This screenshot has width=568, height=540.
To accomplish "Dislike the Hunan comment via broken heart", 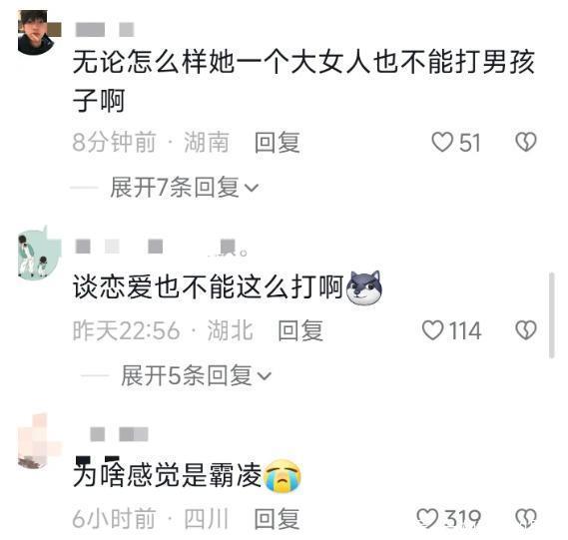I will point(526,142).
